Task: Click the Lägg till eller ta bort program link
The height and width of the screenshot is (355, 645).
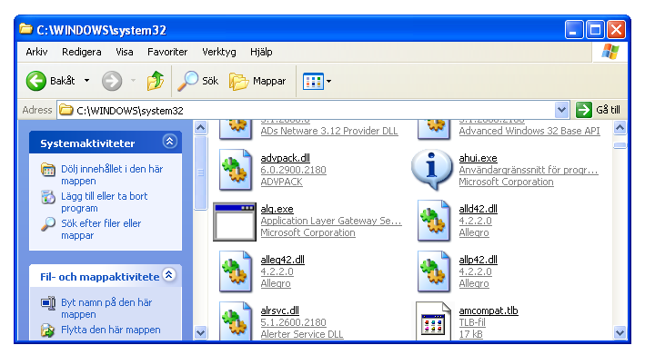Action: pyautogui.click(x=104, y=202)
